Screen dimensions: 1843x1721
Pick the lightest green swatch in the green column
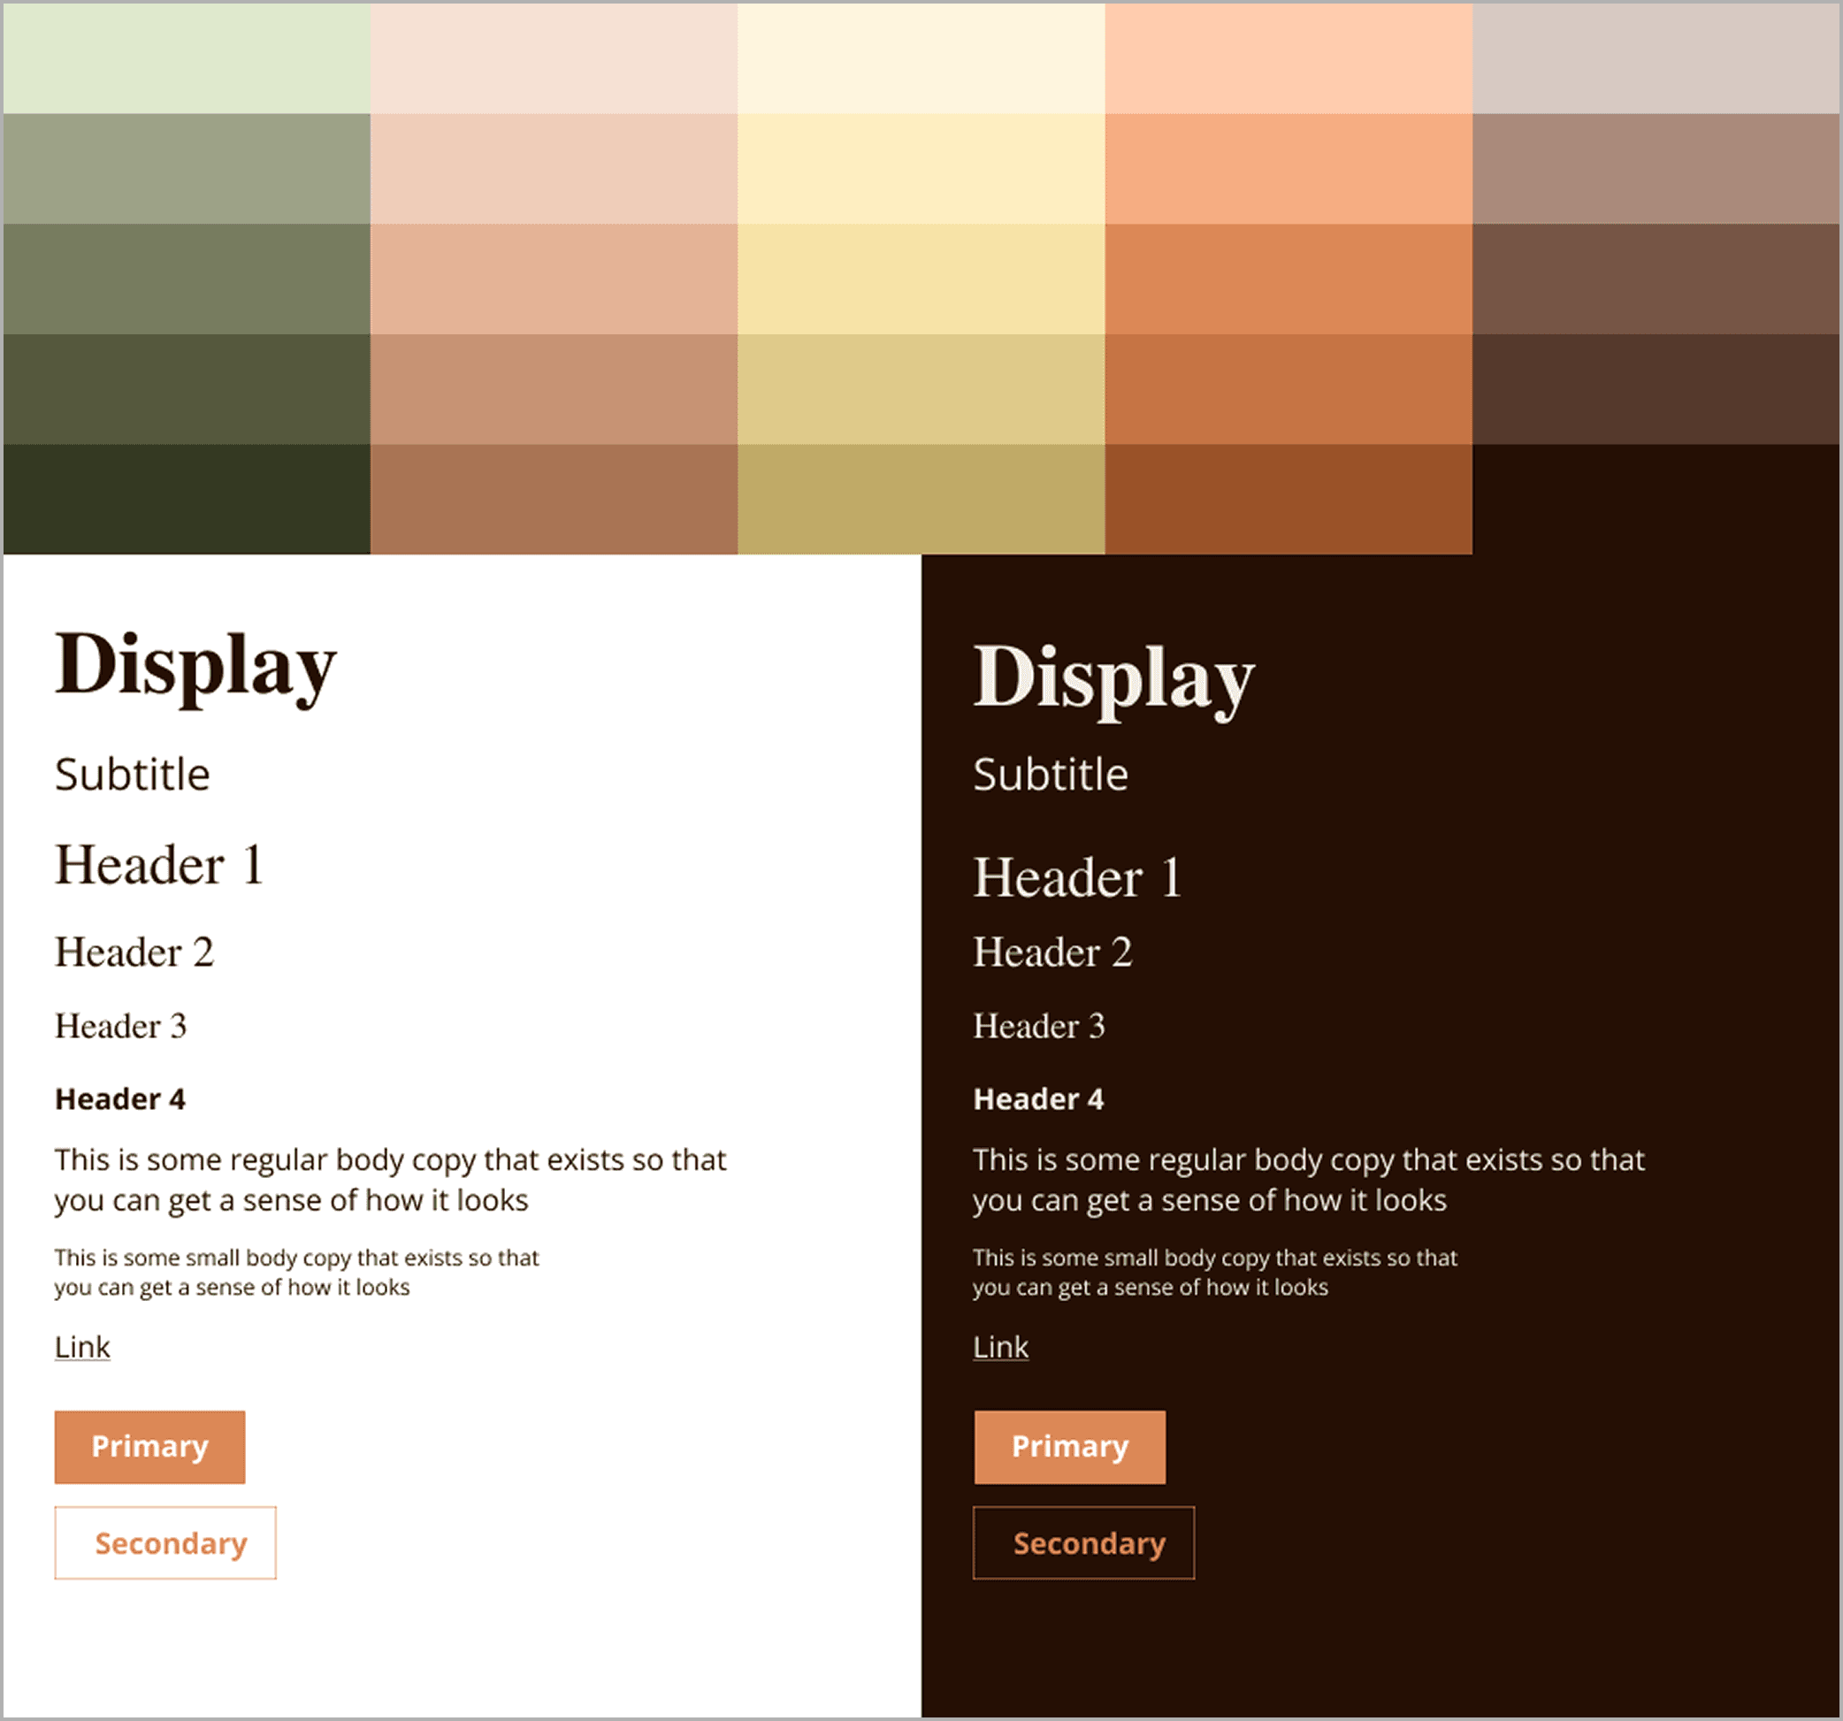click(187, 58)
